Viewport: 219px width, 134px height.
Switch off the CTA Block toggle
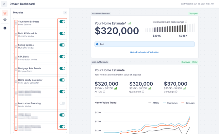62,57
